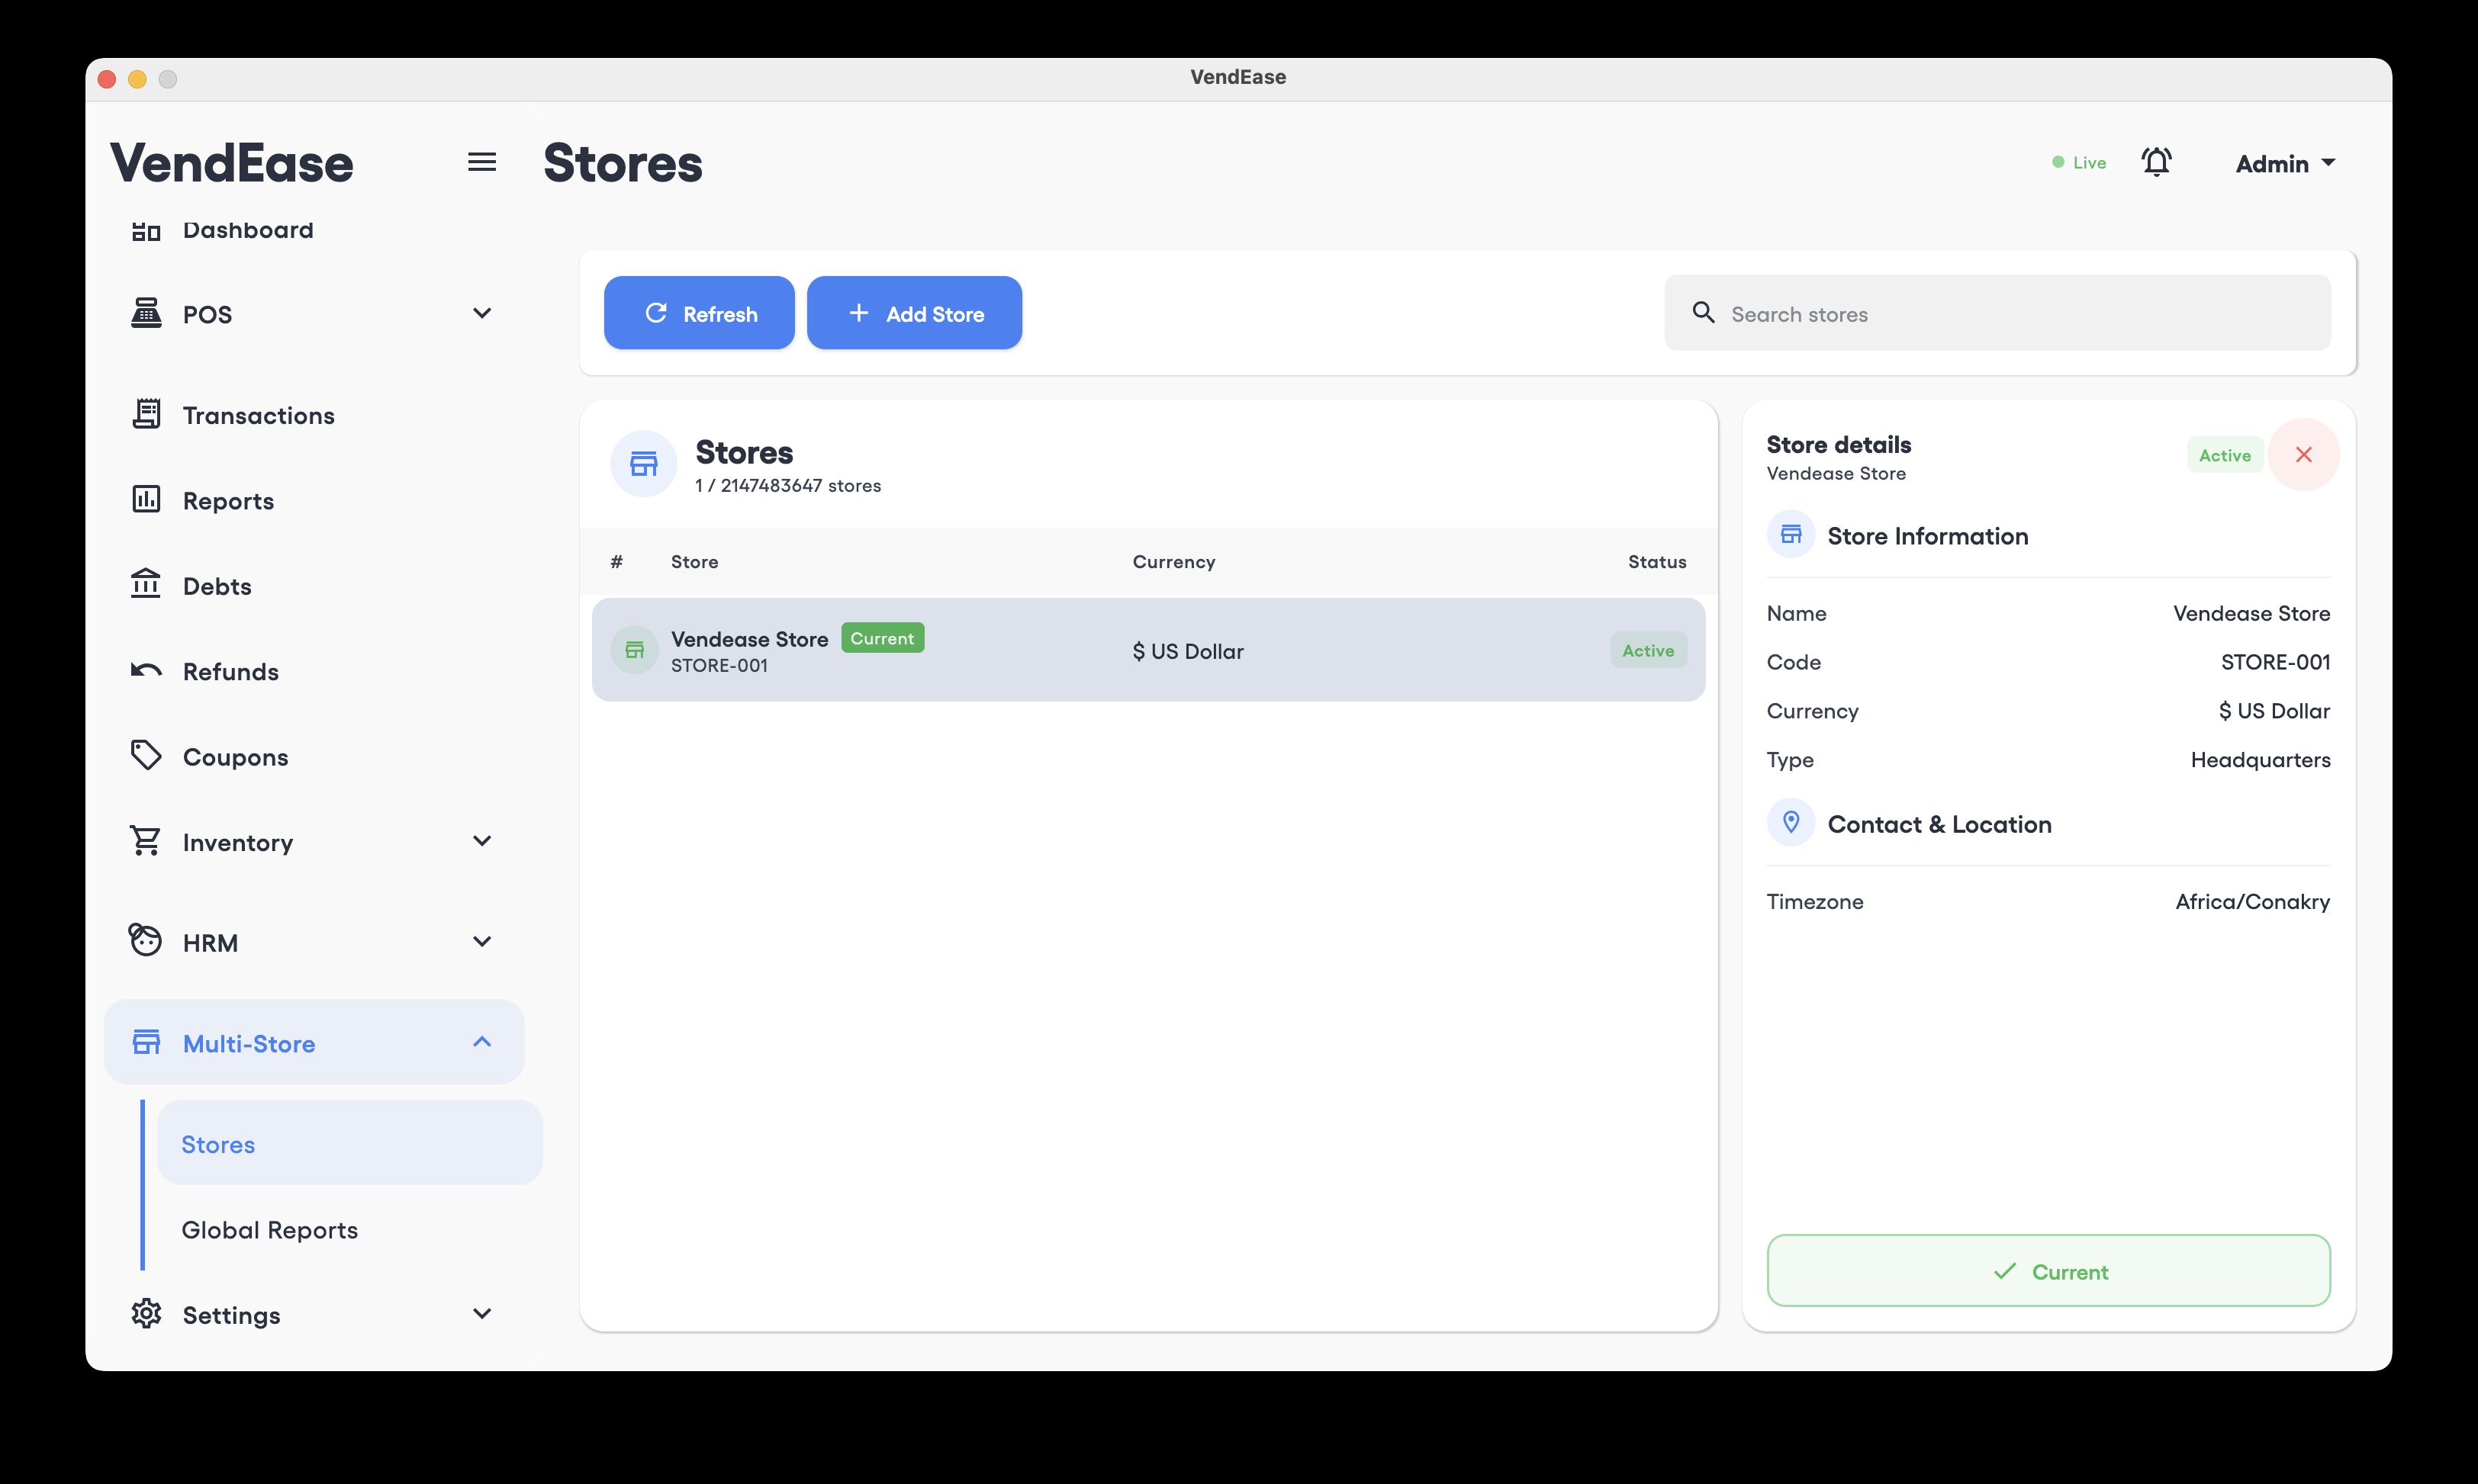Expand the Inventory section chevron
Image resolution: width=2478 pixels, height=1484 pixels.
click(481, 841)
